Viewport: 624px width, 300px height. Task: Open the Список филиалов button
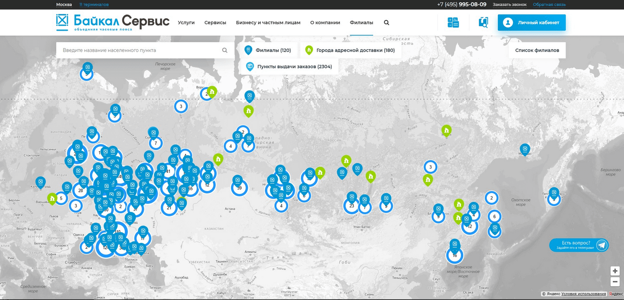point(537,50)
